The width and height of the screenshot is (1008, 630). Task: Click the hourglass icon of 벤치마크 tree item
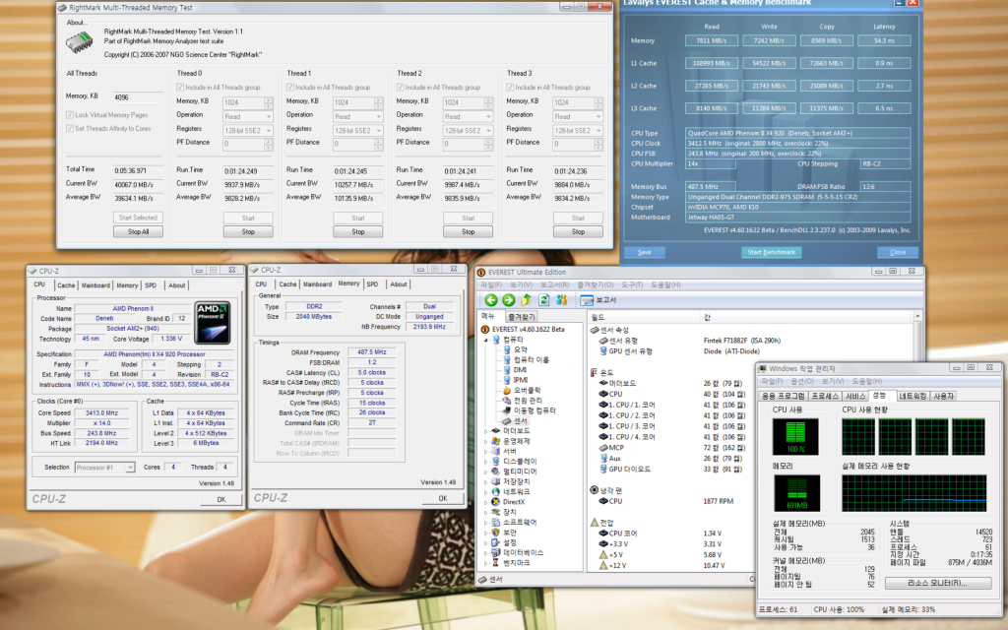pyautogui.click(x=496, y=562)
